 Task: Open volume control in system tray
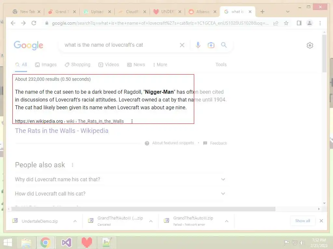(x=302, y=243)
